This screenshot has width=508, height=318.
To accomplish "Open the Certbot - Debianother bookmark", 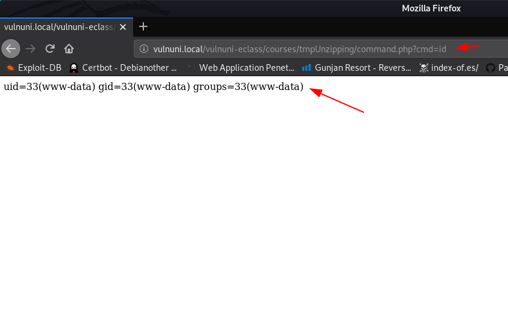I will pos(123,67).
